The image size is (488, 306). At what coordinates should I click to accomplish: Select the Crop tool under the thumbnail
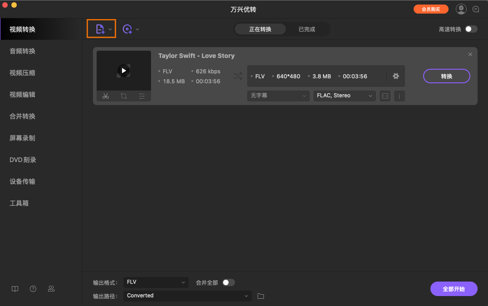(123, 96)
